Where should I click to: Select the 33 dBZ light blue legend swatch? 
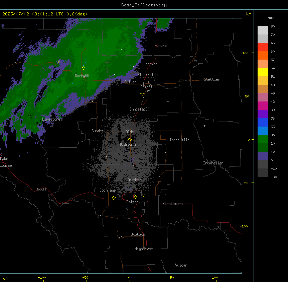(x=263, y=131)
